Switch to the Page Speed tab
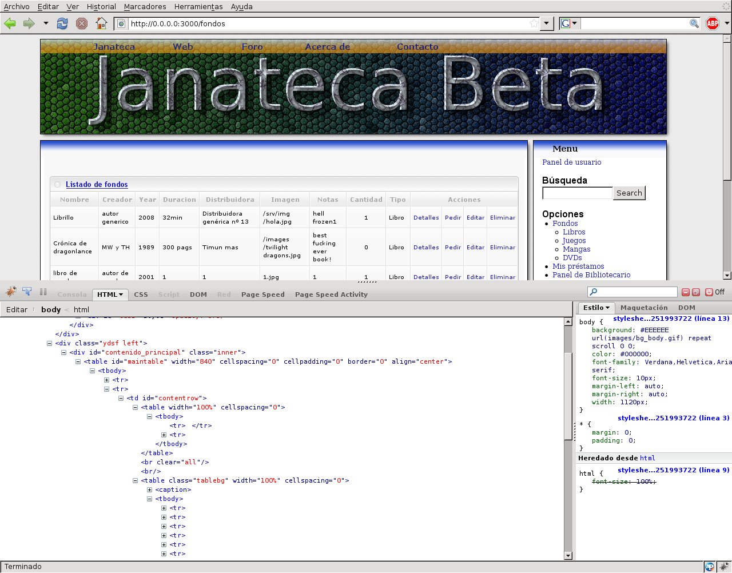732x573 pixels. [262, 295]
